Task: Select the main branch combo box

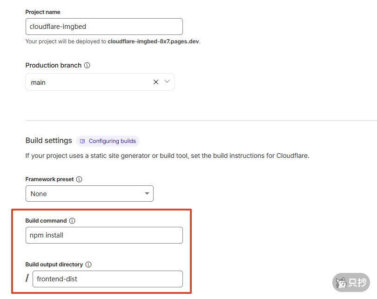Action: click(100, 82)
